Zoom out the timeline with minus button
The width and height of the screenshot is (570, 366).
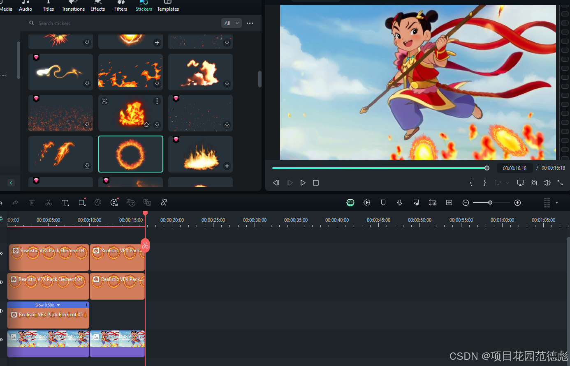(466, 203)
